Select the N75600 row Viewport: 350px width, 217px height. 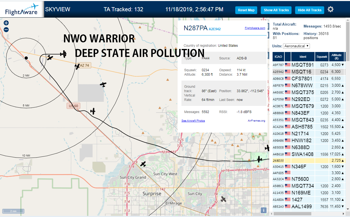tap(309, 179)
